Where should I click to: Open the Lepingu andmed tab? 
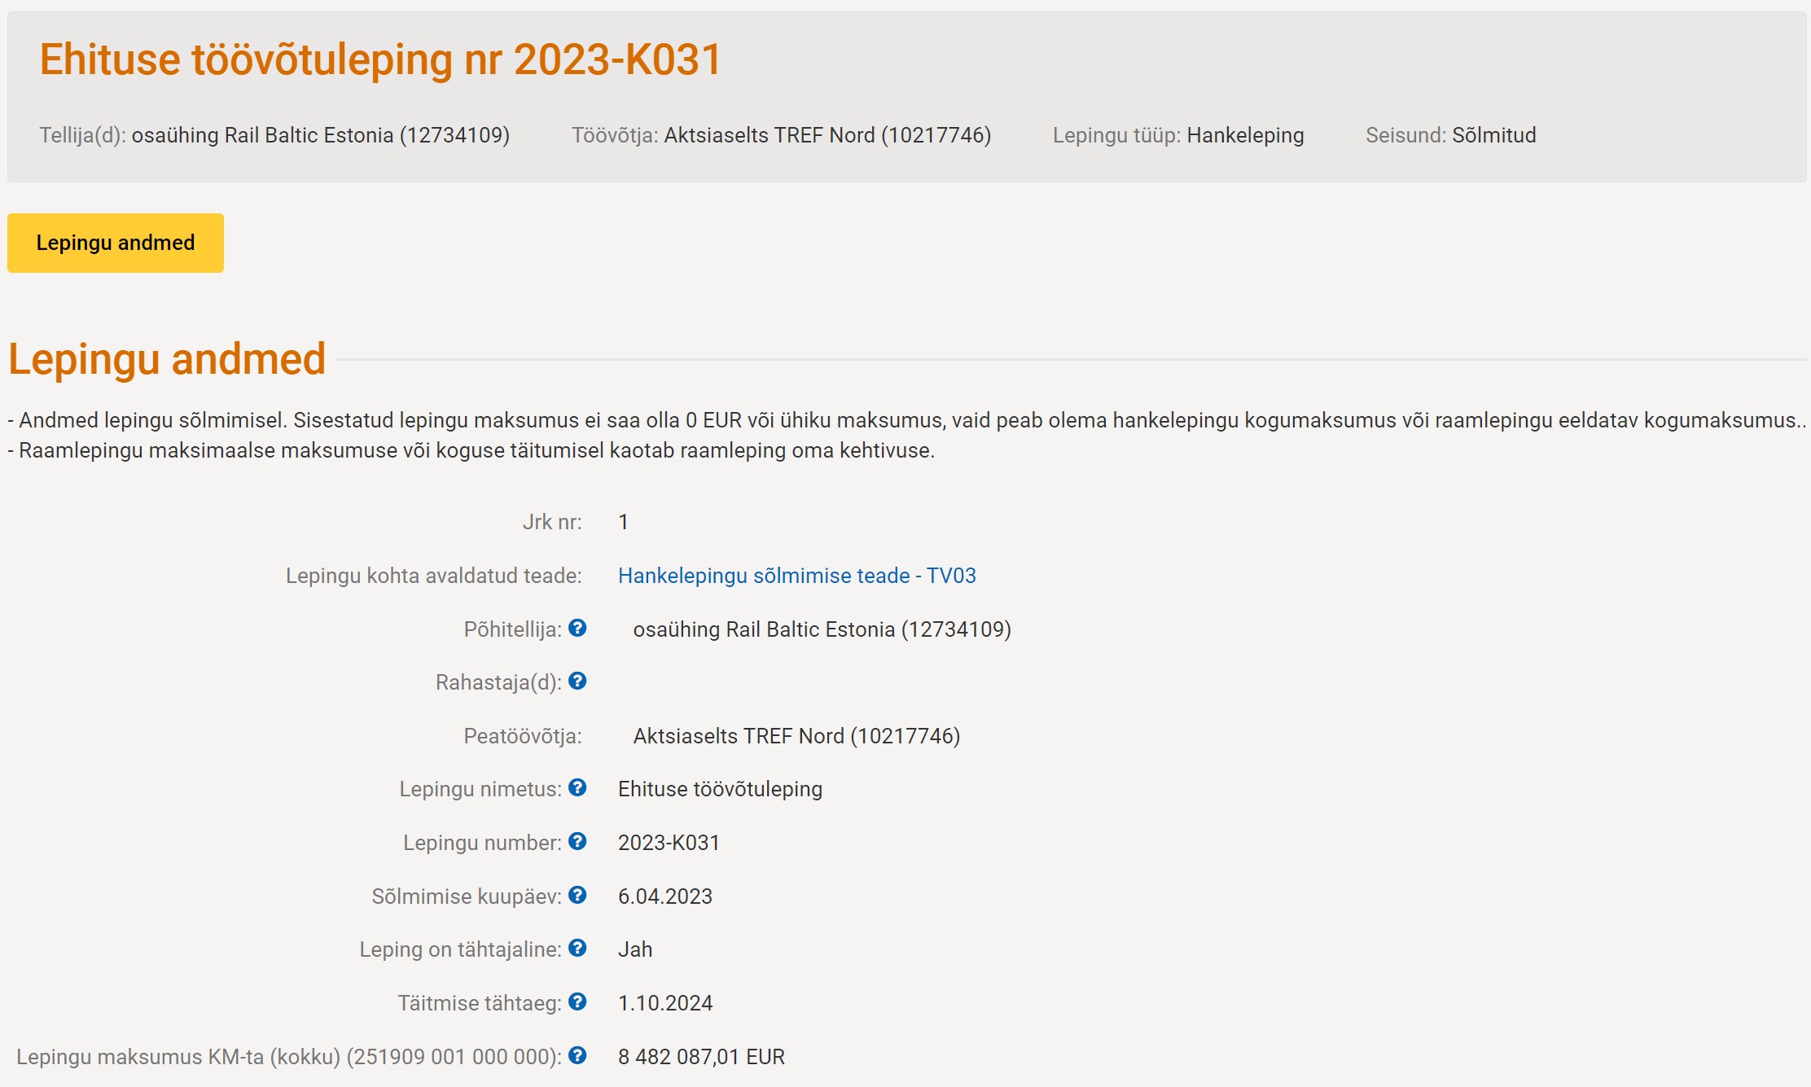click(116, 243)
